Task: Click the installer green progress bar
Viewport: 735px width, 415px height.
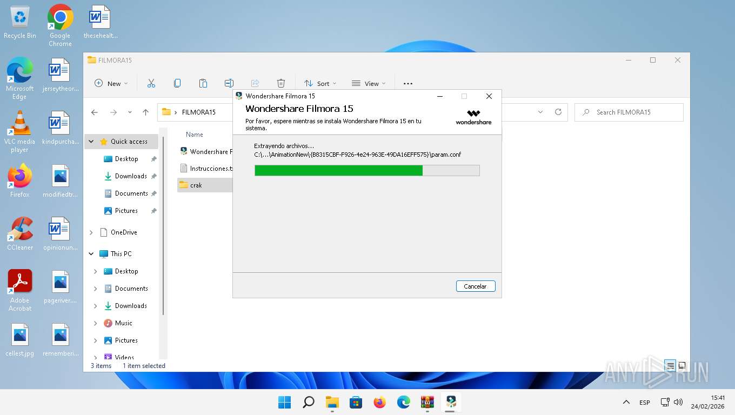Action: click(367, 171)
